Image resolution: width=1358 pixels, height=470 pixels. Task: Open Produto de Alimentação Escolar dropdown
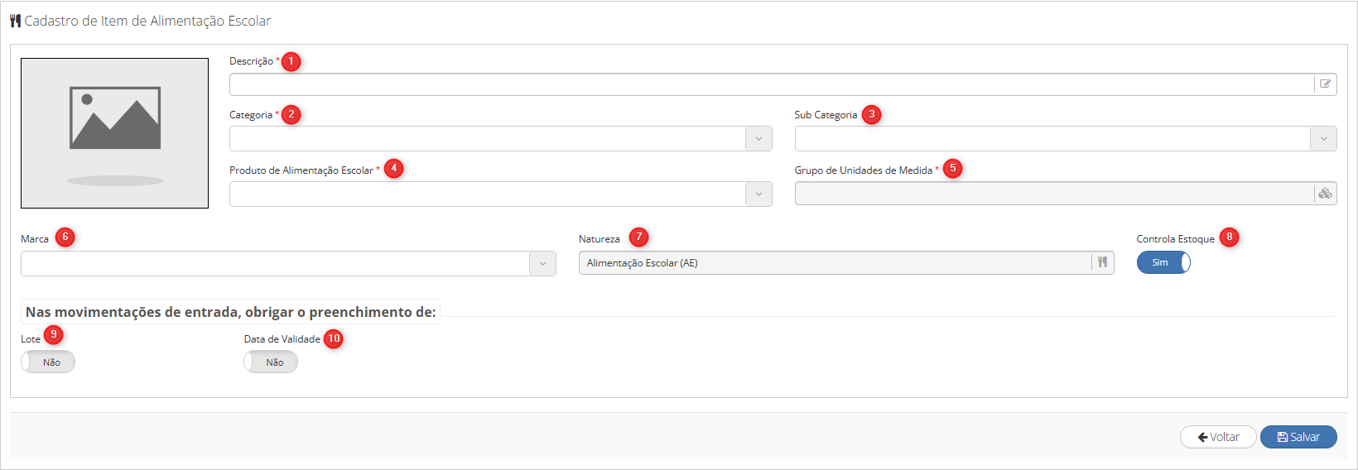point(501,194)
